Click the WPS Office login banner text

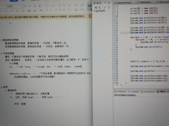pyautogui.click(x=43, y=17)
